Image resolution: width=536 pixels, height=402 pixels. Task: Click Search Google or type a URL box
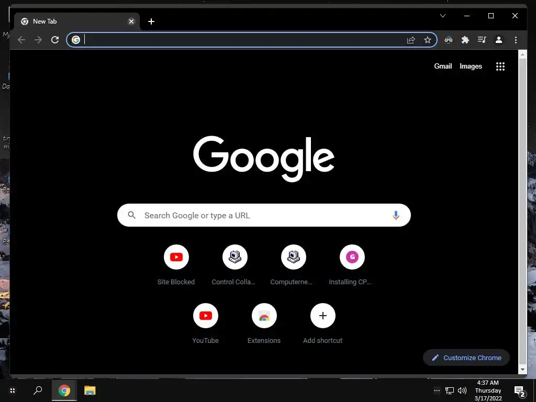pos(264,215)
